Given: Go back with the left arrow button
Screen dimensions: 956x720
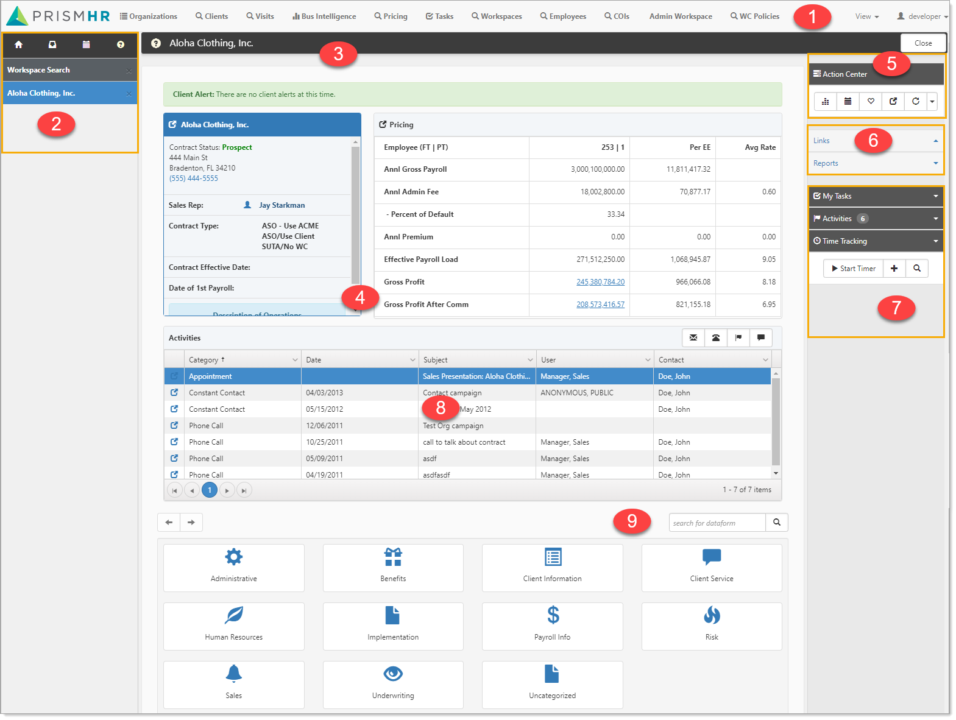Looking at the screenshot, I should (169, 522).
